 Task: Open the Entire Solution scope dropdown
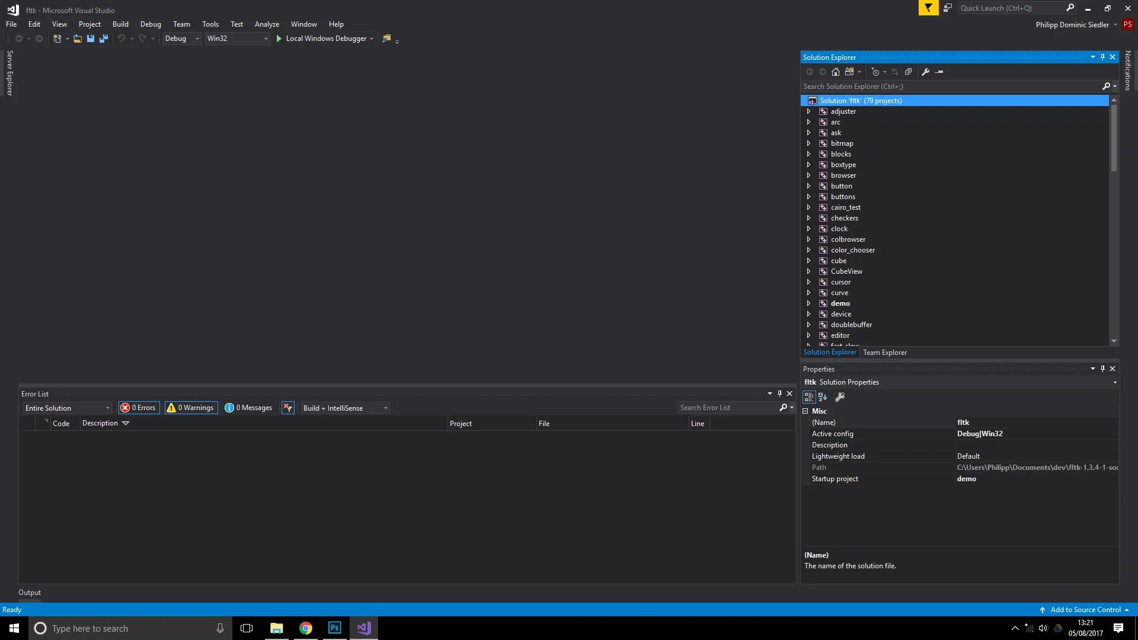coord(67,408)
